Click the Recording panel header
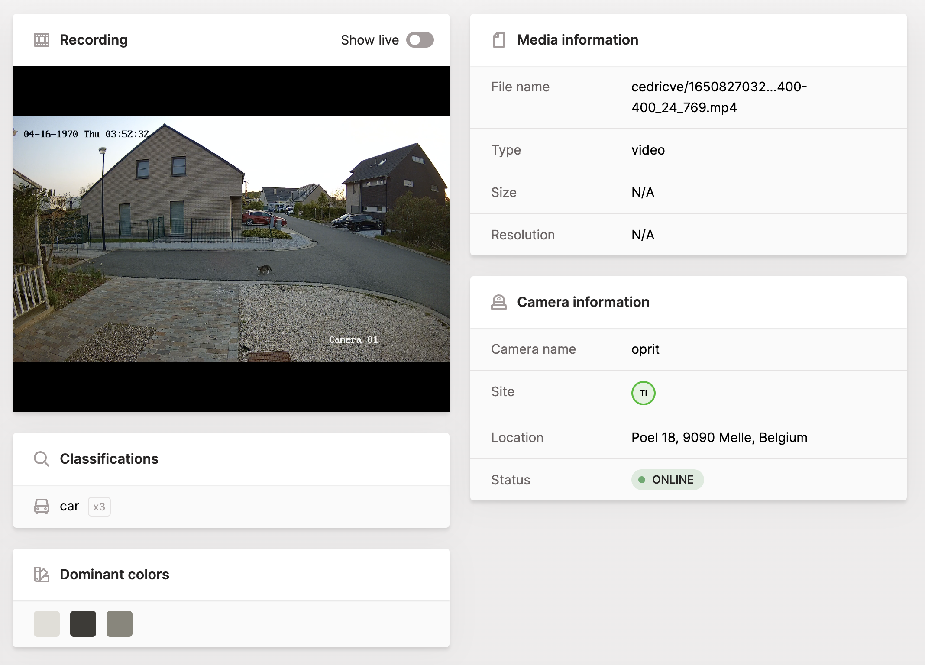The image size is (925, 665). tap(94, 39)
